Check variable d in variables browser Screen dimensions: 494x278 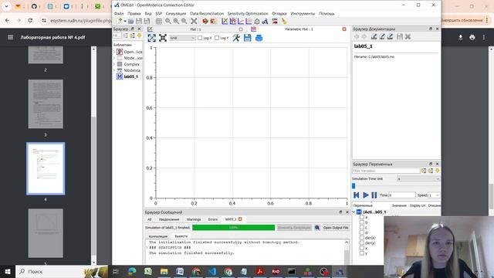pyautogui.click(x=362, y=232)
